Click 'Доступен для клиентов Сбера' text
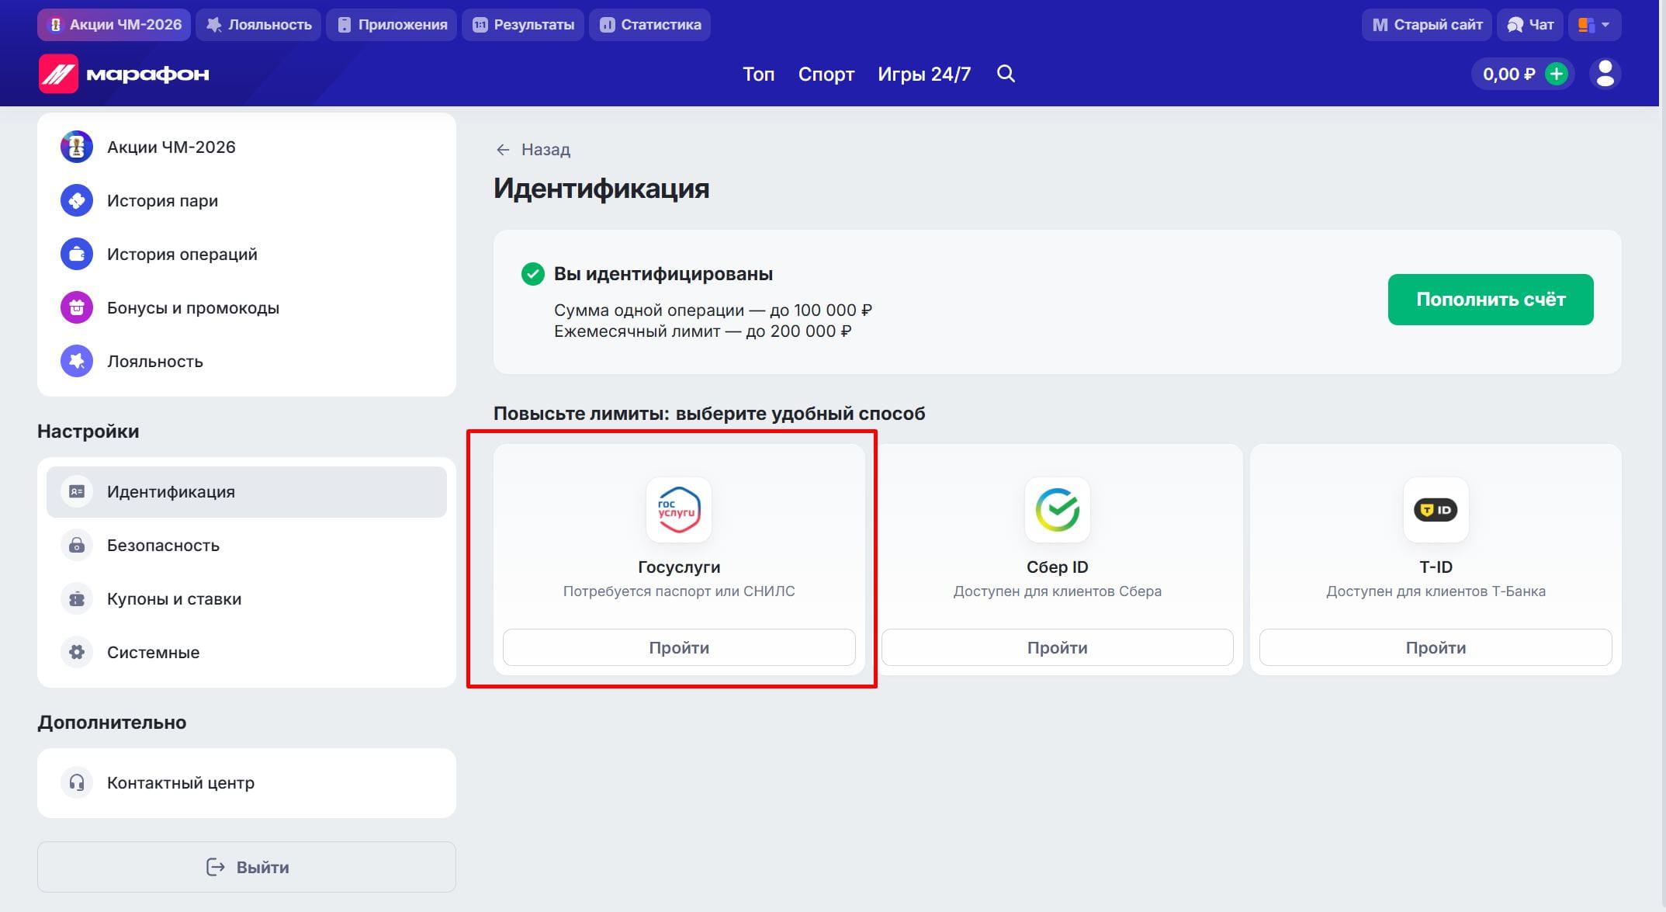The height and width of the screenshot is (912, 1666). (1058, 591)
